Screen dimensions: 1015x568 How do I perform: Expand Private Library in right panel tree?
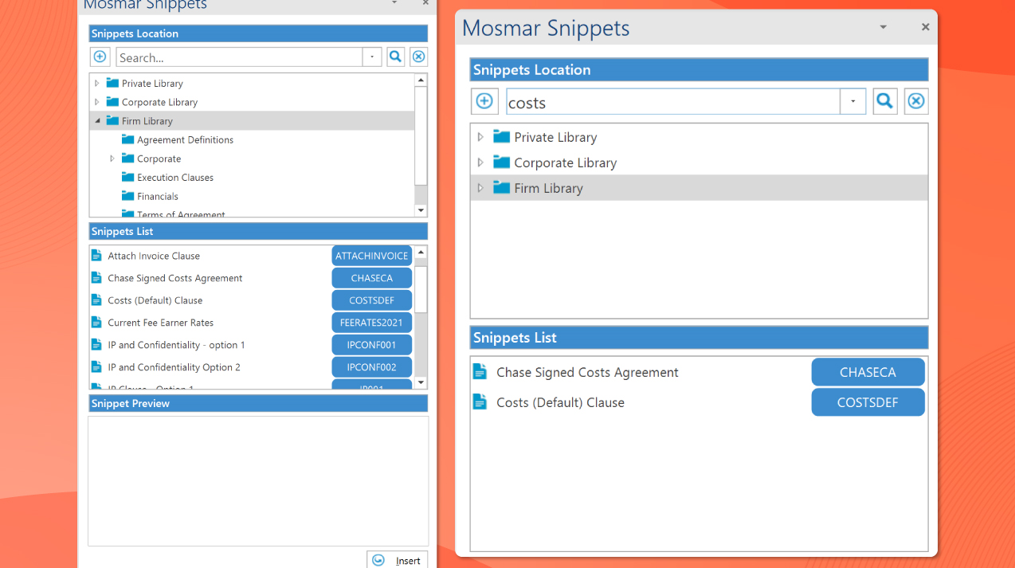pyautogui.click(x=480, y=137)
